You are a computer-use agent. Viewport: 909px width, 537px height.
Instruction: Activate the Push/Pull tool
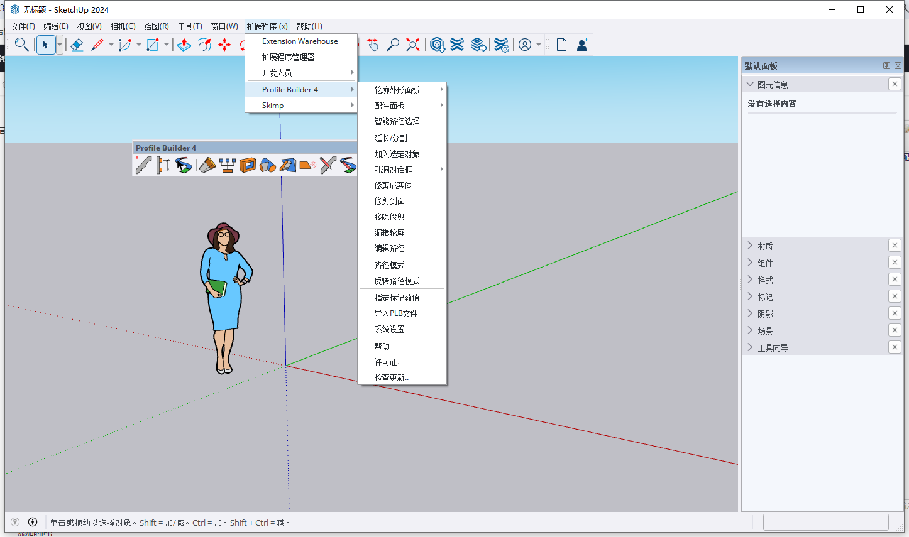click(184, 45)
